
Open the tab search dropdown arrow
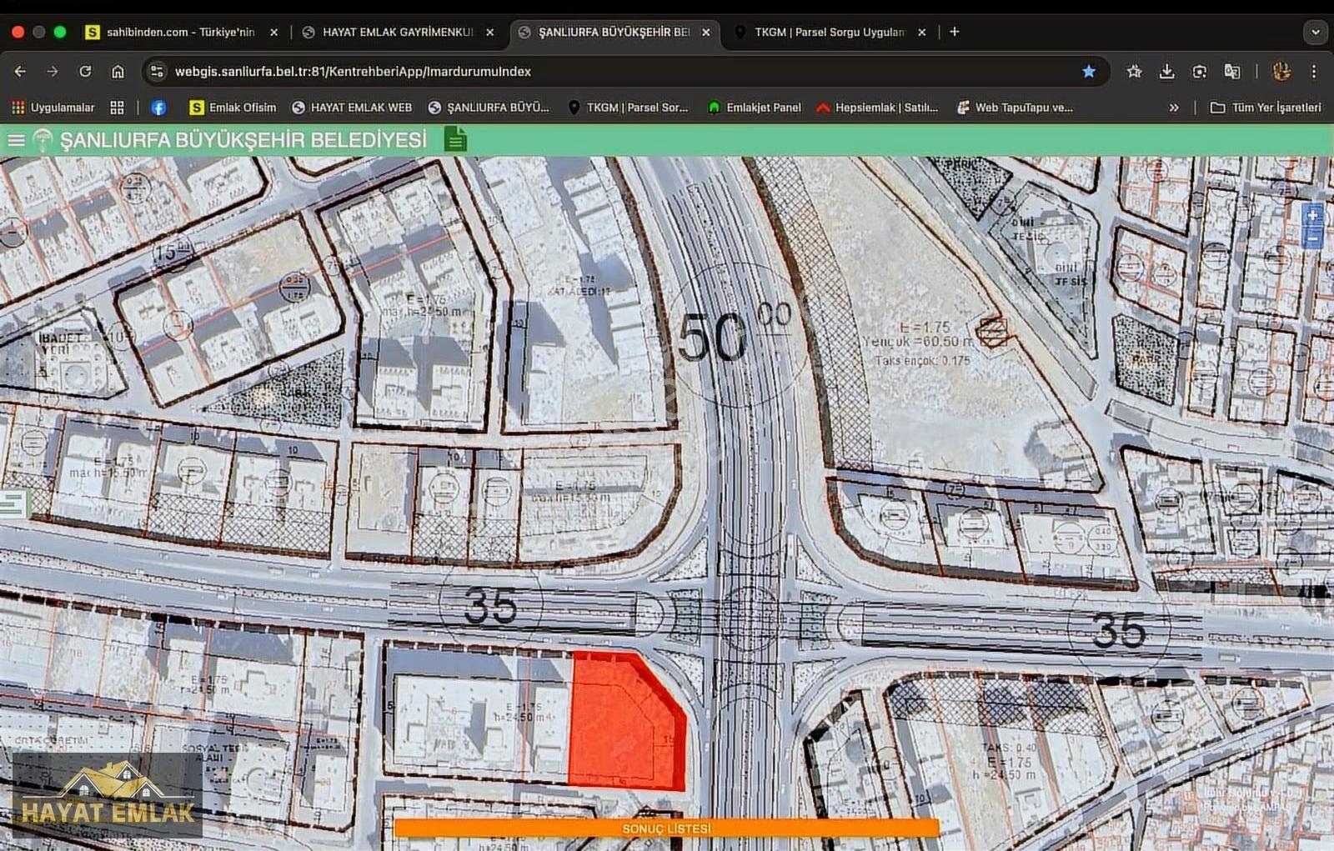[x=1315, y=33]
